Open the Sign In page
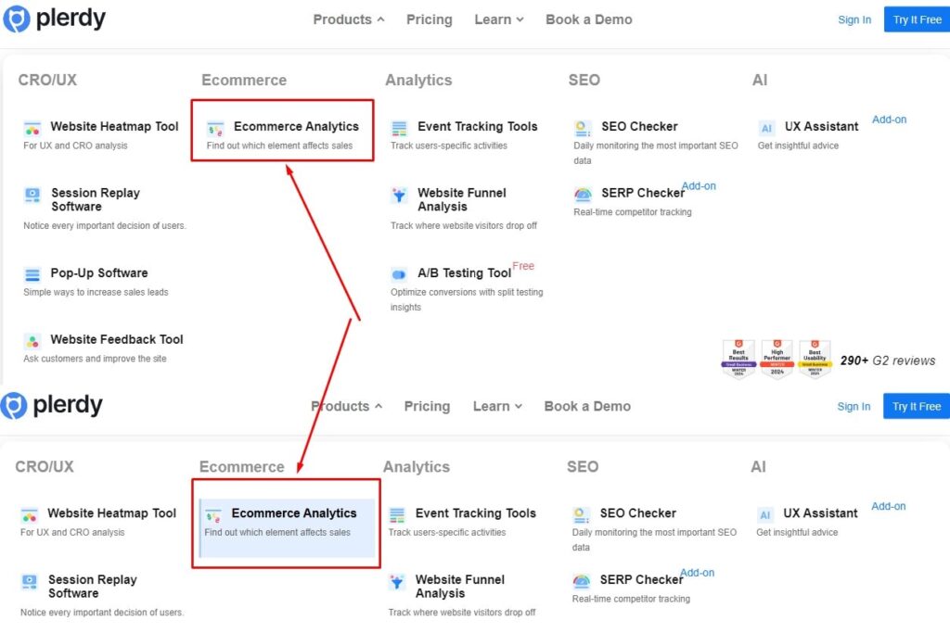This screenshot has height=633, width=950. click(x=854, y=19)
